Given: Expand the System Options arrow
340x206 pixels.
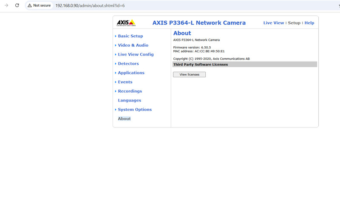Looking at the screenshot, I should (x=116, y=110).
